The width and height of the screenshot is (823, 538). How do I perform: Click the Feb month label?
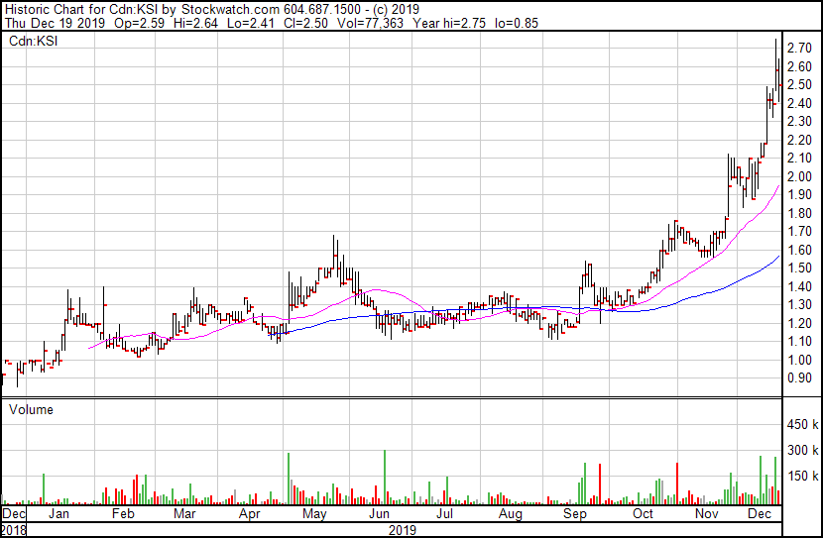123,513
